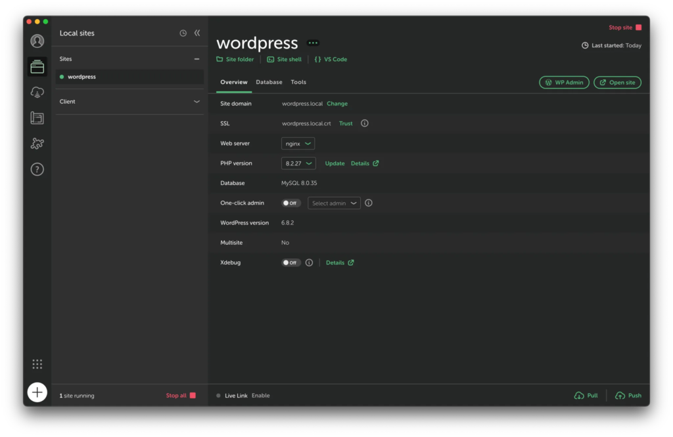Open the Select admin dropdown
This screenshot has height=437, width=673.
click(x=334, y=203)
